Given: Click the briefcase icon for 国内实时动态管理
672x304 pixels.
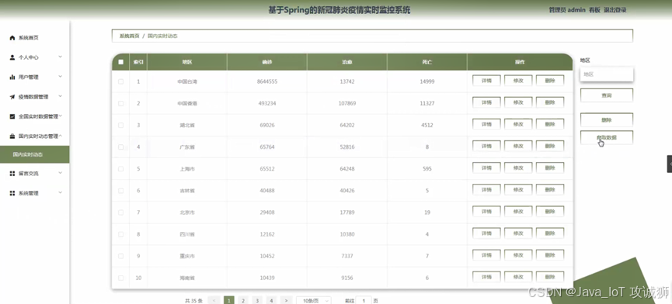Looking at the screenshot, I should click(12, 136).
